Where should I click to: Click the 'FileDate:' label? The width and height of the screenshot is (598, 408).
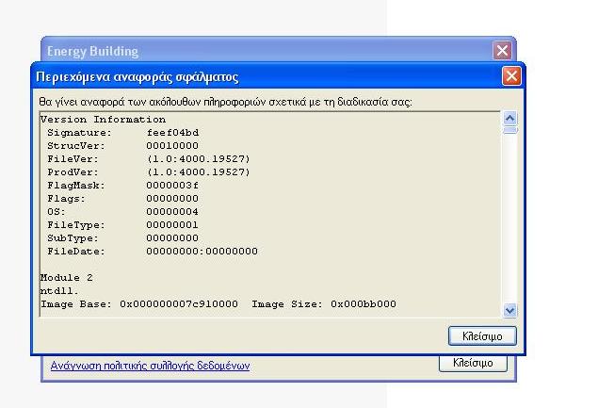[76, 252]
